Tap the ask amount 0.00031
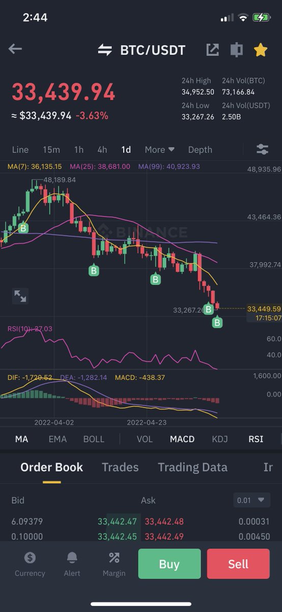 pyautogui.click(x=255, y=522)
